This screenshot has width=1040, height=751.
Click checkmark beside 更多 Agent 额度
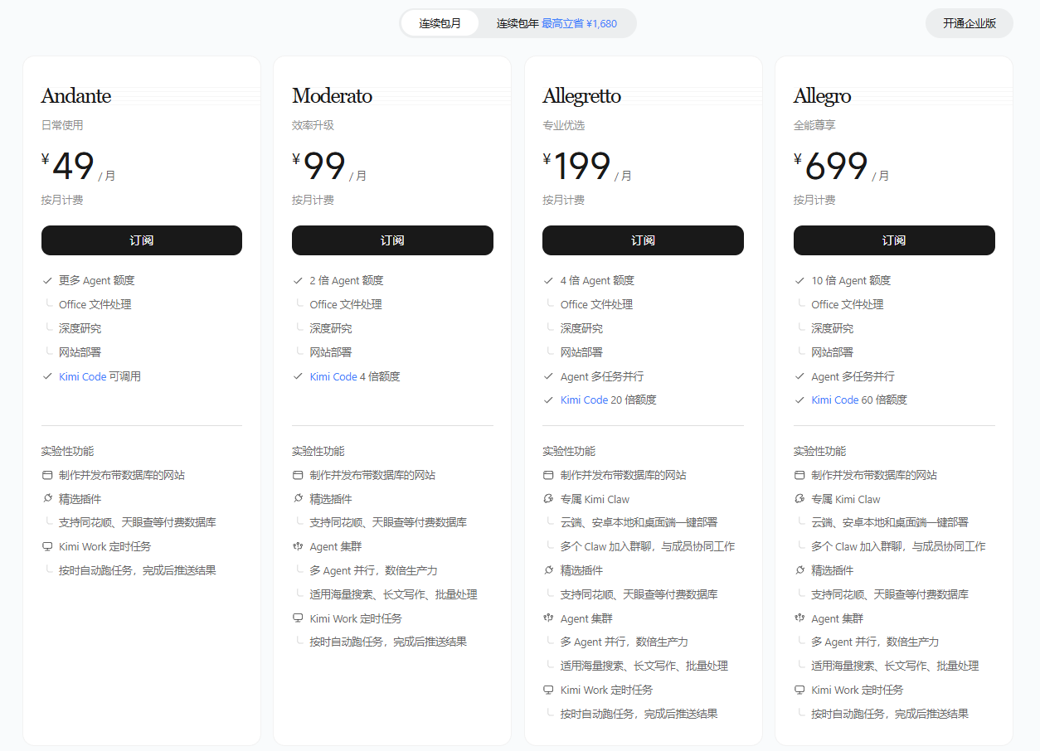47,281
